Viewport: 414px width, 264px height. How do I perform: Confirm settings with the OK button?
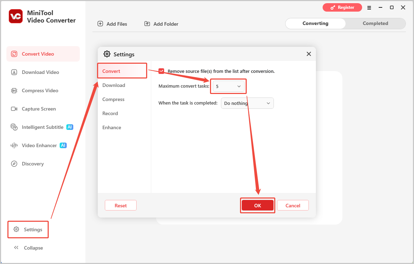tap(258, 205)
